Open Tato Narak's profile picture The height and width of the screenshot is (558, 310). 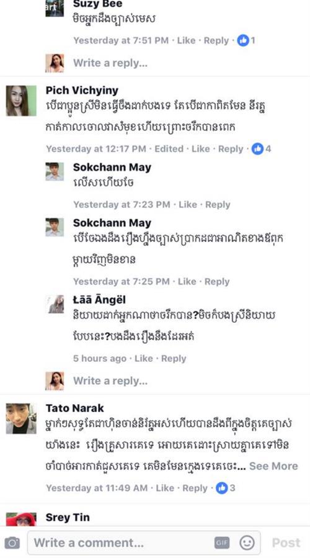click(21, 418)
